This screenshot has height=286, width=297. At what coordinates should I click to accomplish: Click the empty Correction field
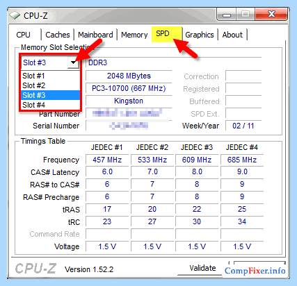tap(243, 76)
